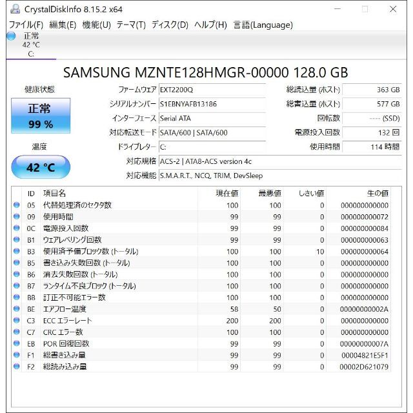Screen dimensions: 413x413
Task: Click the 42 °C temperature button
Action: (41, 167)
